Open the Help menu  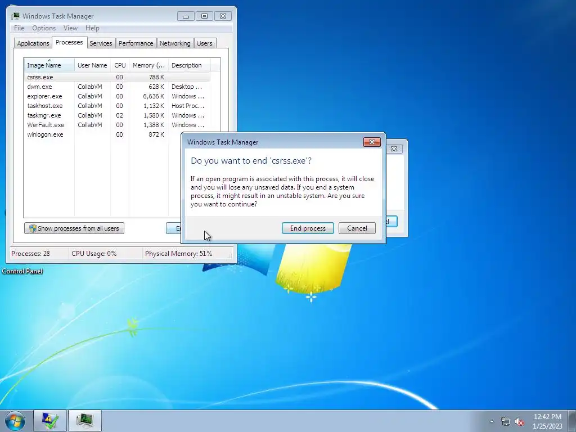point(92,28)
